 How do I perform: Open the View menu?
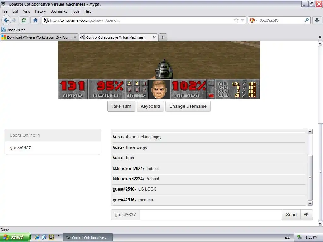[x=26, y=11]
